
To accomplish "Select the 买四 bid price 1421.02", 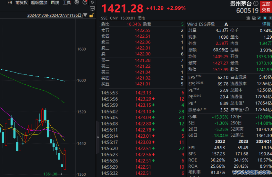I will 143,78.
